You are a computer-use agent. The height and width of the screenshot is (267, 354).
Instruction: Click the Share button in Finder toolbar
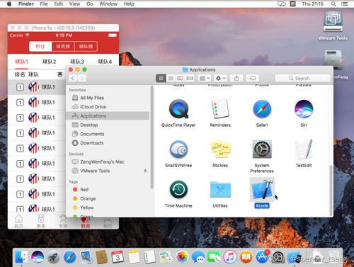point(236,78)
